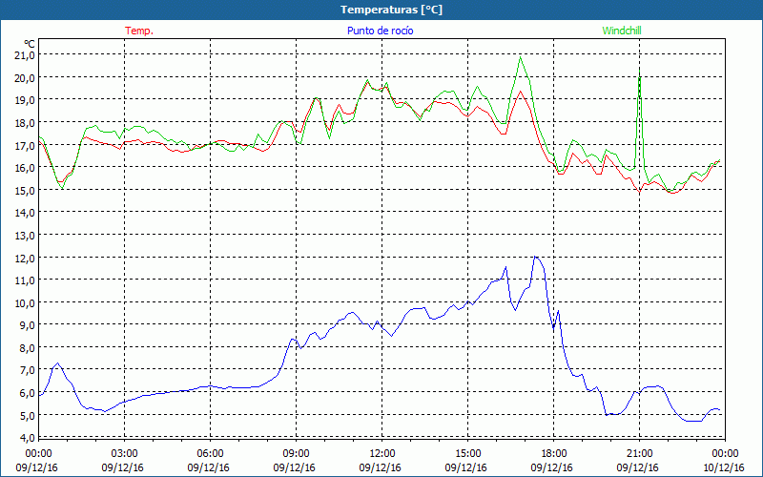
Task: Click the 14,0 y-axis value
Action: [x=25, y=213]
